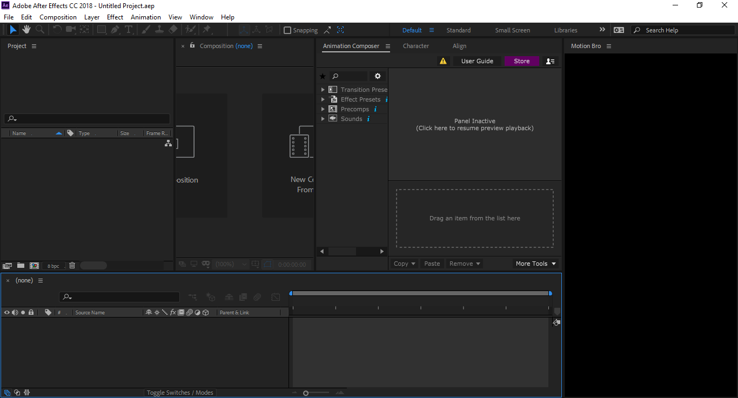The image size is (738, 398).
Task: Expand the Precomps category
Action: tap(323, 109)
